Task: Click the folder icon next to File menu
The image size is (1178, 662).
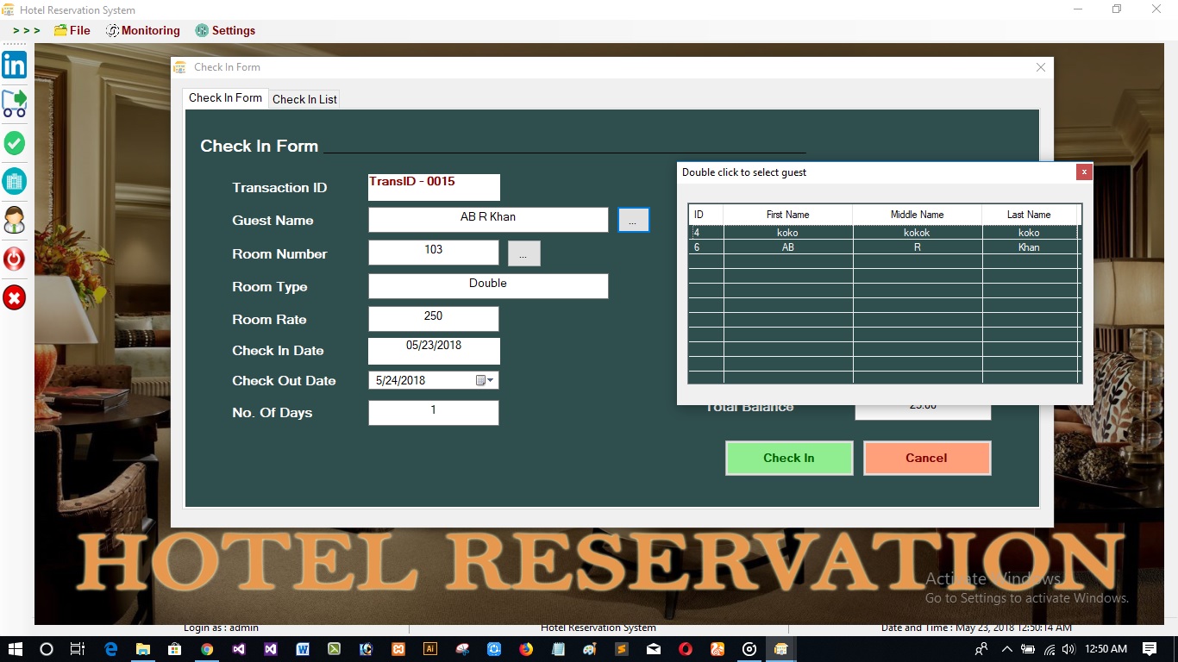Action: pos(59,30)
